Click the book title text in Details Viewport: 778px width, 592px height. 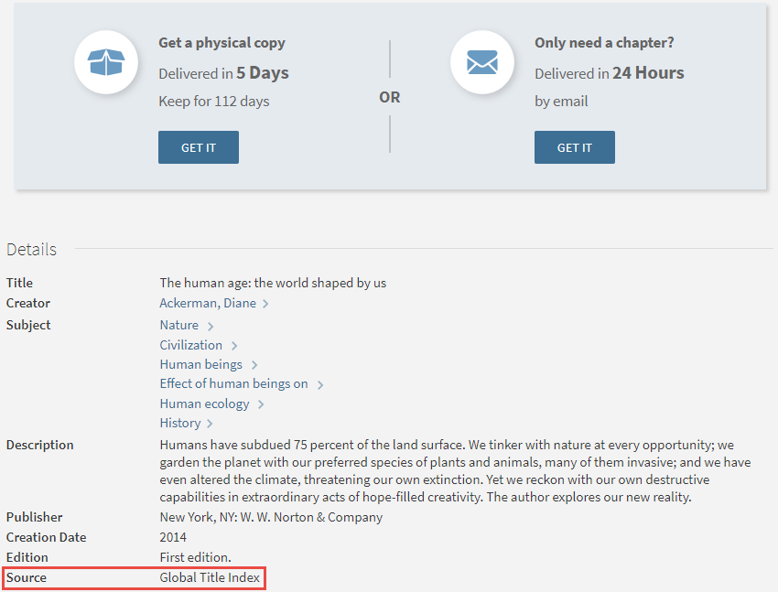coord(273,283)
